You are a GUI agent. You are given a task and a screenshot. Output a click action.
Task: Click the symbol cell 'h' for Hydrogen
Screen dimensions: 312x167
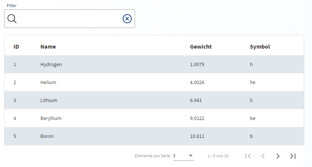point(251,64)
